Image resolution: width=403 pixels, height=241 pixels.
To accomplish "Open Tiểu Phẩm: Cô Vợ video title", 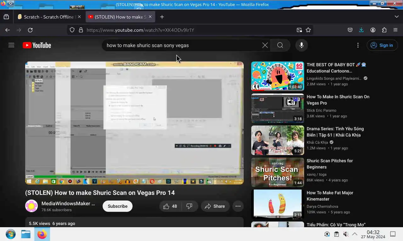I will pyautogui.click(x=336, y=225).
